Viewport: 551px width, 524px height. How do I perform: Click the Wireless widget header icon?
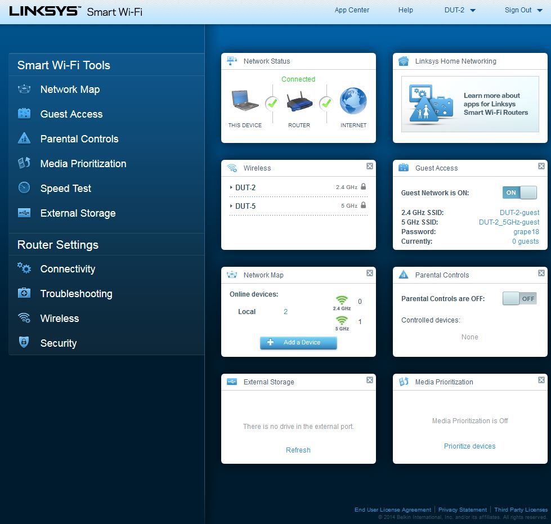[232, 168]
